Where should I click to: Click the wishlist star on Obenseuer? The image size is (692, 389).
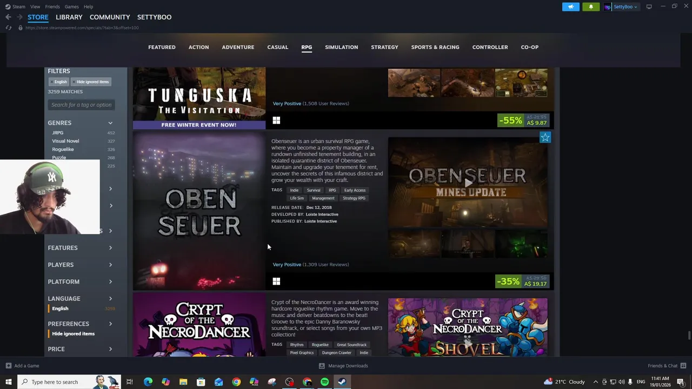pyautogui.click(x=545, y=137)
